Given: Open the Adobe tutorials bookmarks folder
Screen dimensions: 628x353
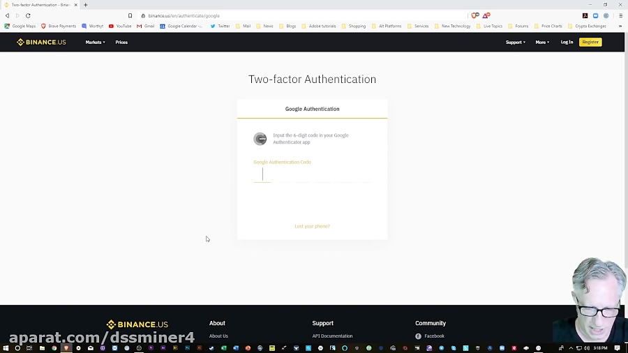Looking at the screenshot, I should (318, 26).
